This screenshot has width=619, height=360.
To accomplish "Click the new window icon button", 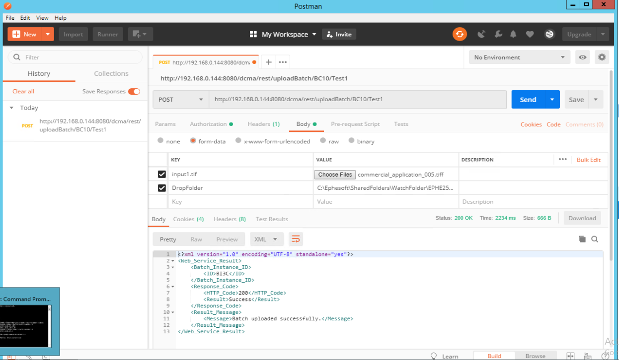I will coord(140,34).
